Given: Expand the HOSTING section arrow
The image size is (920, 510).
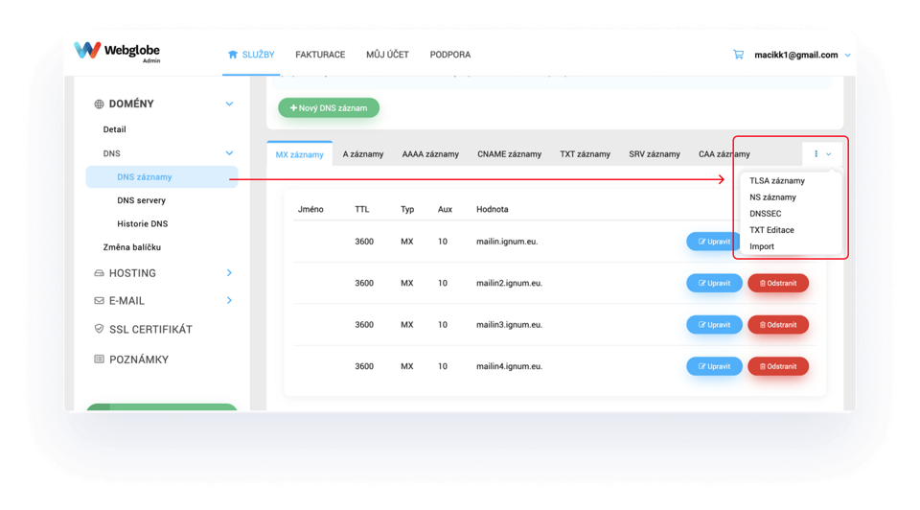Looking at the screenshot, I should point(229,273).
